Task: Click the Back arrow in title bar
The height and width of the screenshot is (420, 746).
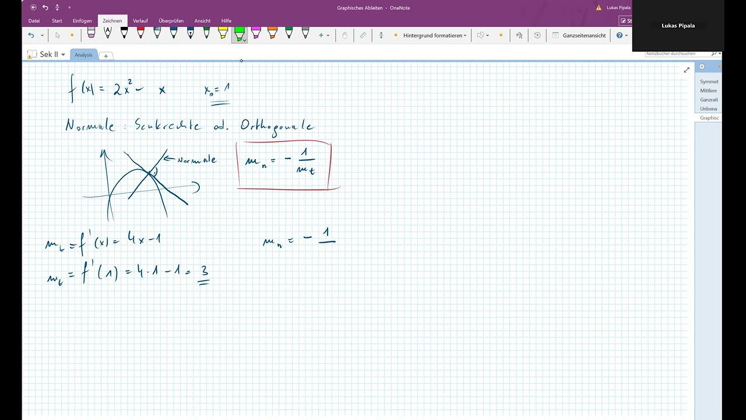Action: pyautogui.click(x=33, y=8)
